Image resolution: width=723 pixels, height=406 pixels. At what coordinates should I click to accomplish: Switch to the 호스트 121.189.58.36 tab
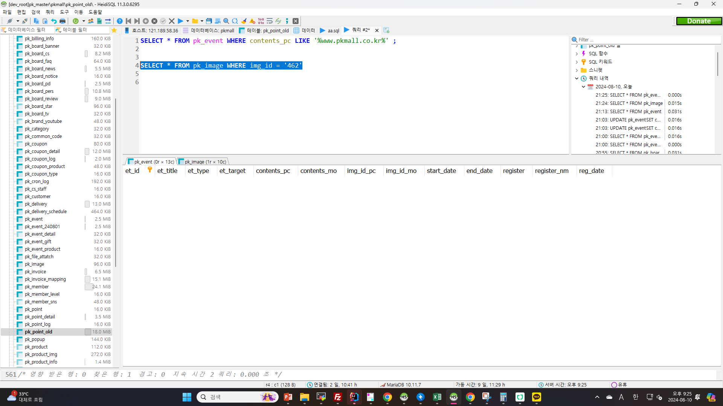[x=152, y=30]
